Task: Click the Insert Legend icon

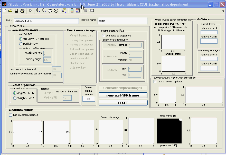Action: tap(78, 11)
